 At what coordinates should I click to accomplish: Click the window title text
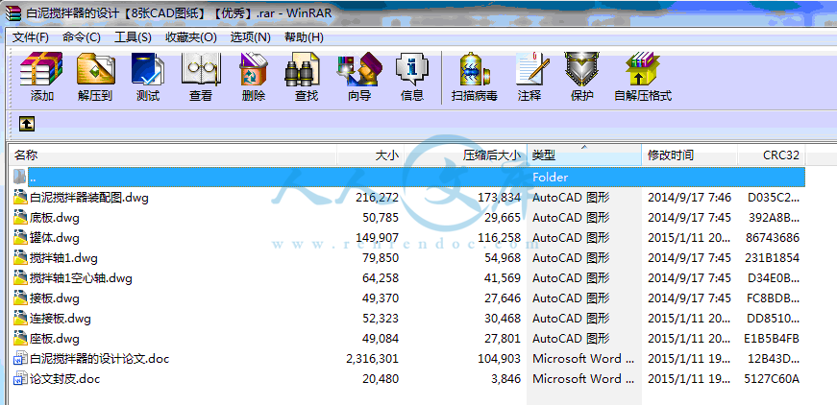click(179, 13)
